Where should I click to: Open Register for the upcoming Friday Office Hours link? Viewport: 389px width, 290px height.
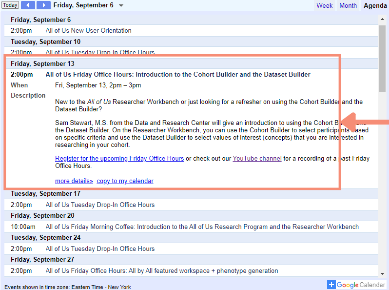pyautogui.click(x=119, y=158)
